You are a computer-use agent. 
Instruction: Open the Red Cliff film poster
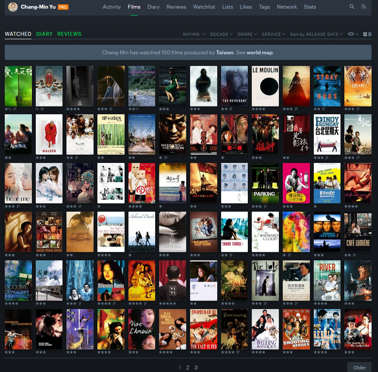tap(203, 183)
